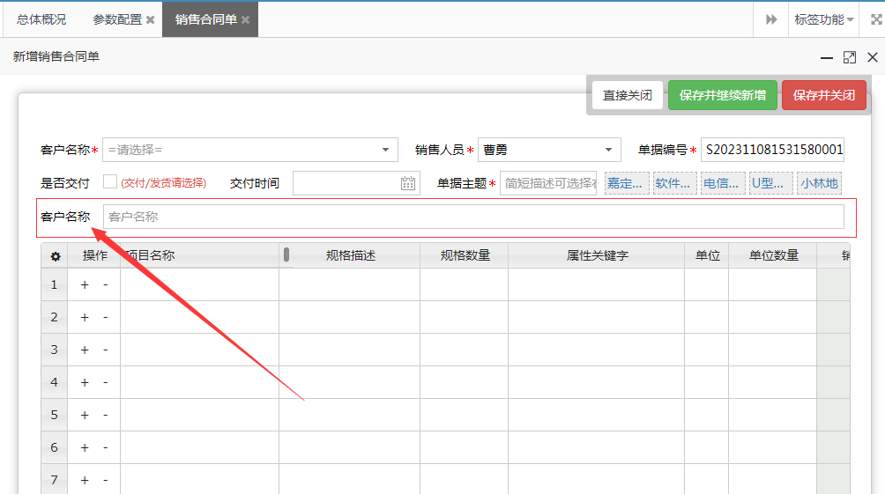Image resolution: width=885 pixels, height=494 pixels.
Task: Add a row with plus in row 5
Action: [x=85, y=416]
